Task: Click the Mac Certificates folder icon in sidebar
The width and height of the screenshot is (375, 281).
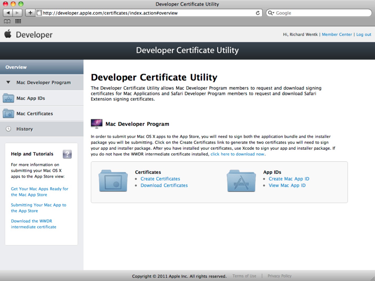Action: (x=8, y=114)
